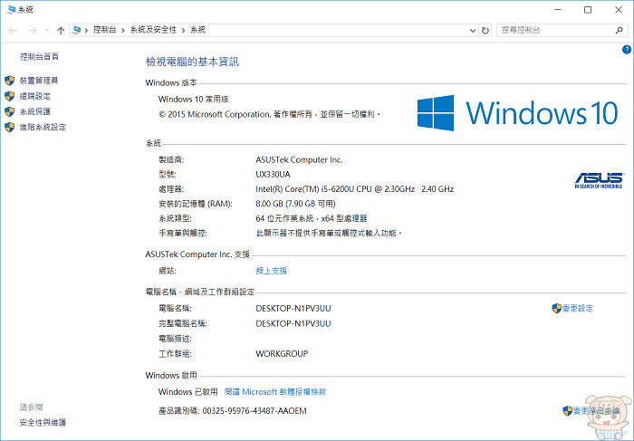Expand the chevron after 系統及安全性 in breadcrumb
This screenshot has width=634, height=441.
pyautogui.click(x=183, y=30)
